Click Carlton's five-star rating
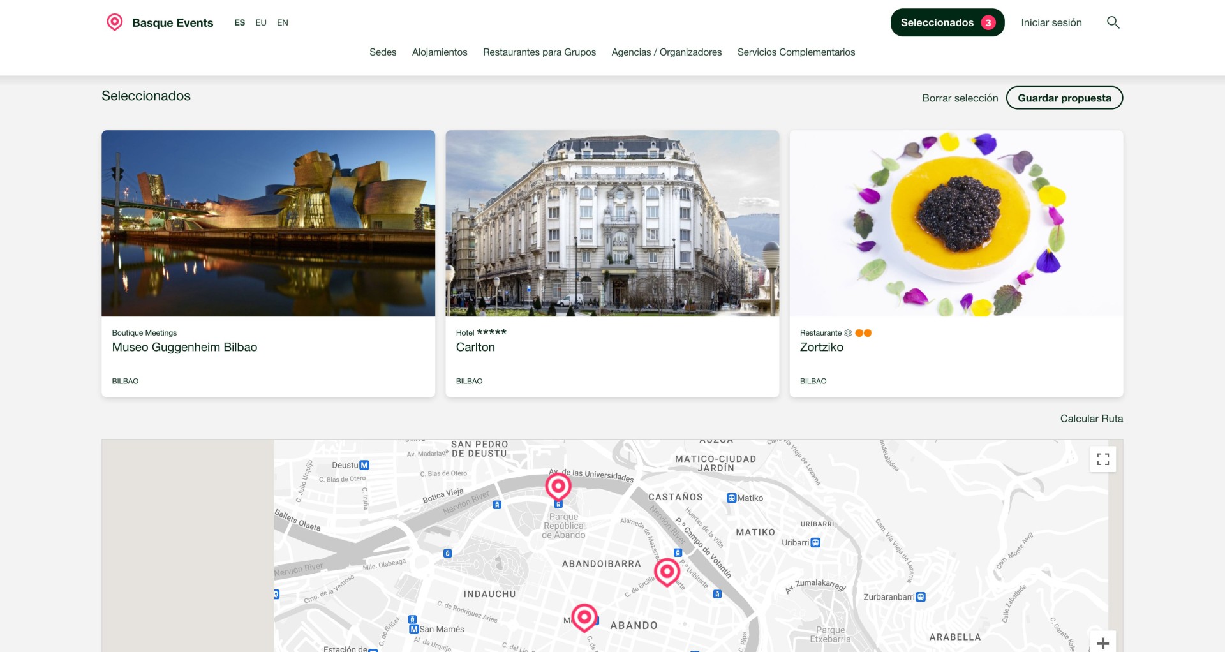Screen dimensions: 1225x652 pos(492,332)
